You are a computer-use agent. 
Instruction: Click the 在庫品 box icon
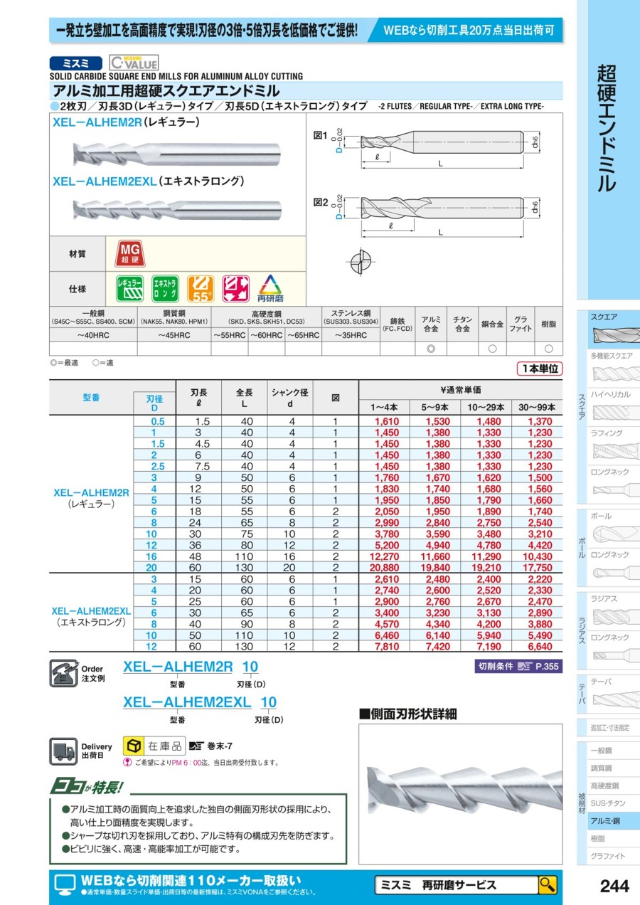point(134,746)
